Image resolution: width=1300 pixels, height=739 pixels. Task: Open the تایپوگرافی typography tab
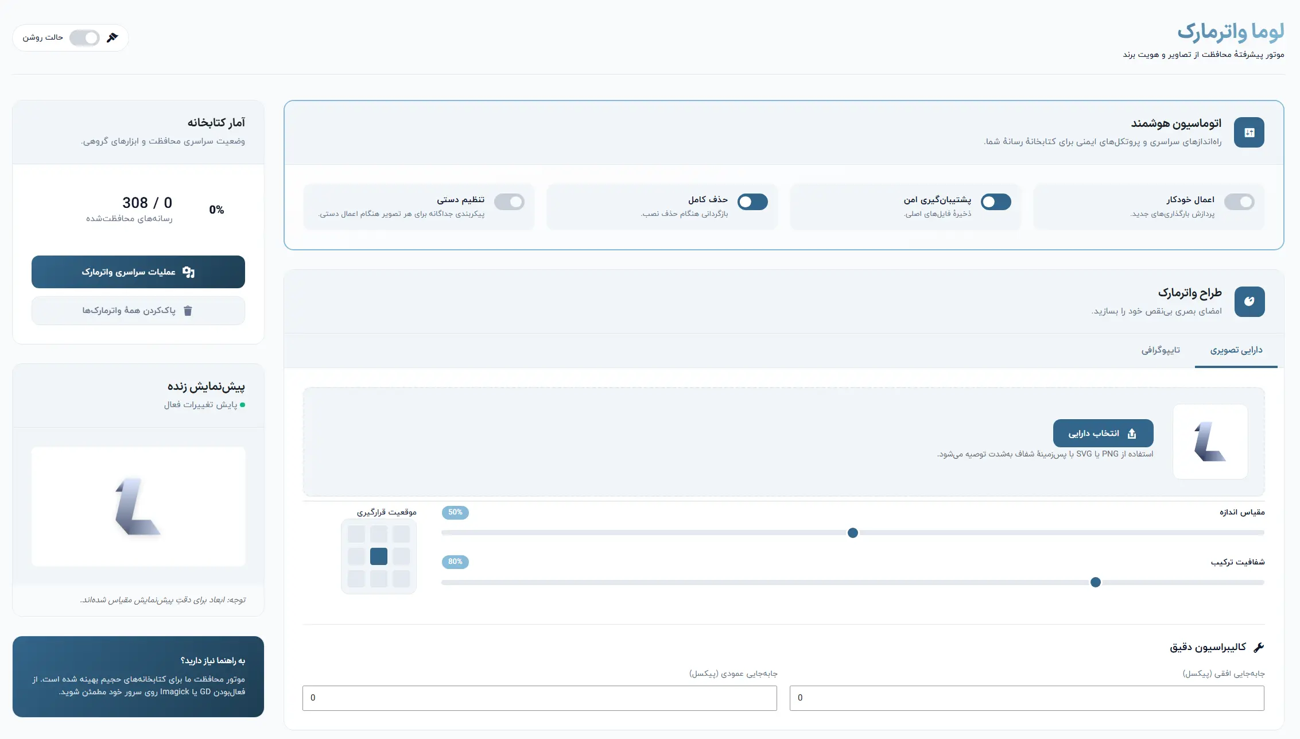1161,350
